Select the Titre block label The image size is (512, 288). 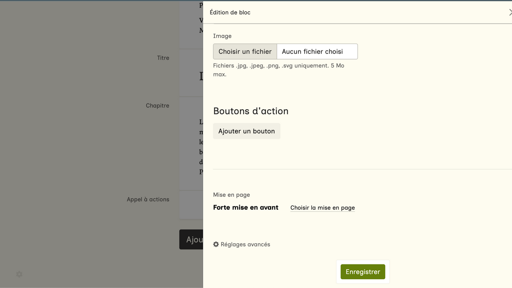pyautogui.click(x=163, y=58)
